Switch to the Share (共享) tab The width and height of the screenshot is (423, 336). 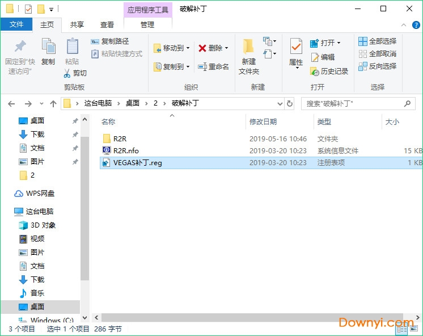77,25
